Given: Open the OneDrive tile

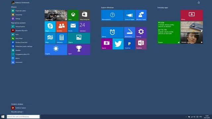Looking at the screenshot, I should pyautogui.click(x=130, y=44).
